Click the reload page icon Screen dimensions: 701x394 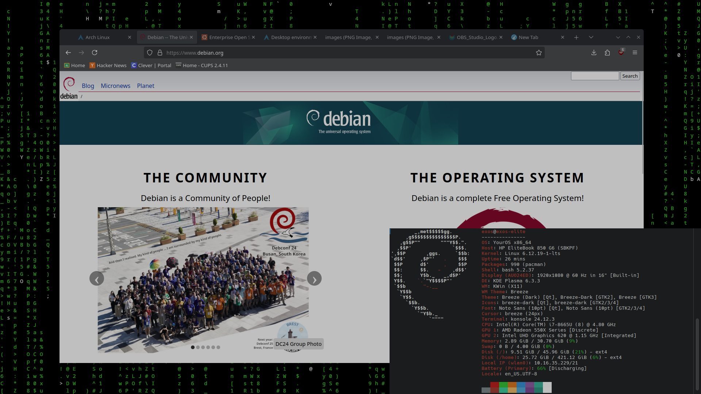point(95,53)
